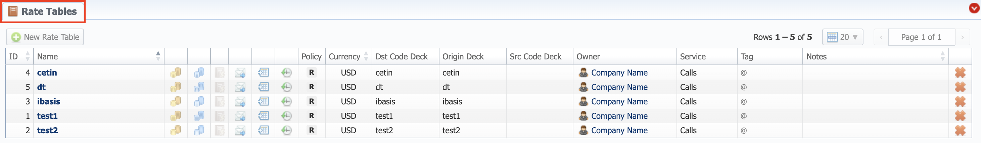Open clock history icon for test2

[286, 130]
